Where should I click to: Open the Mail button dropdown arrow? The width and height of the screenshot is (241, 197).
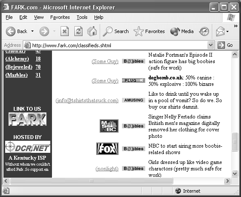pyautogui.click(x=228, y=31)
